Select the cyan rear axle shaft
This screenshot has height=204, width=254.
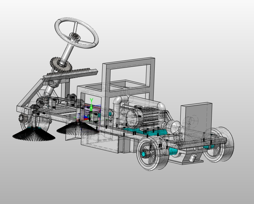173,151
